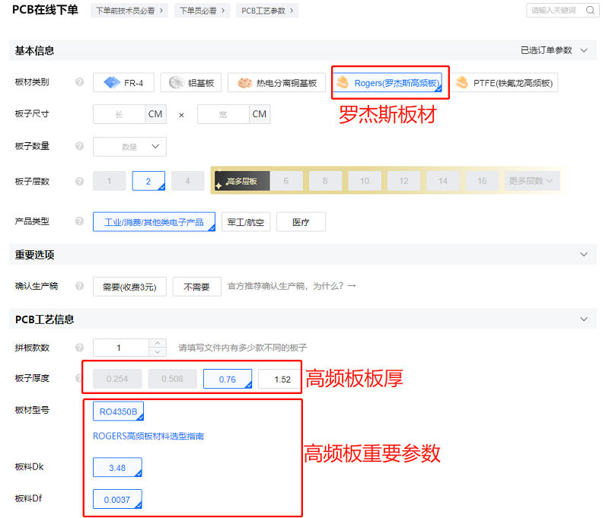Click help icon next to 板材类别
Viewport: 609px width, 518px height.
(79, 82)
